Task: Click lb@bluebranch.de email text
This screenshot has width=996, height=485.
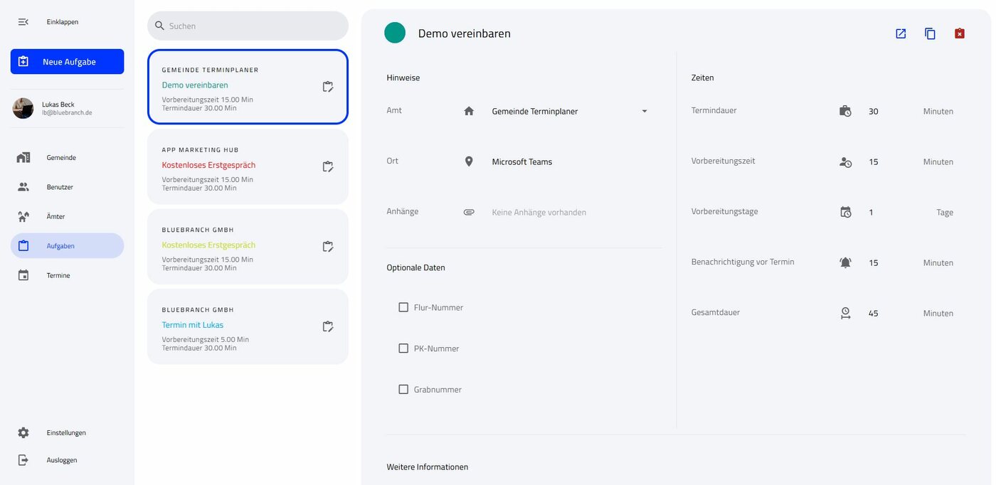Action: 67,112
